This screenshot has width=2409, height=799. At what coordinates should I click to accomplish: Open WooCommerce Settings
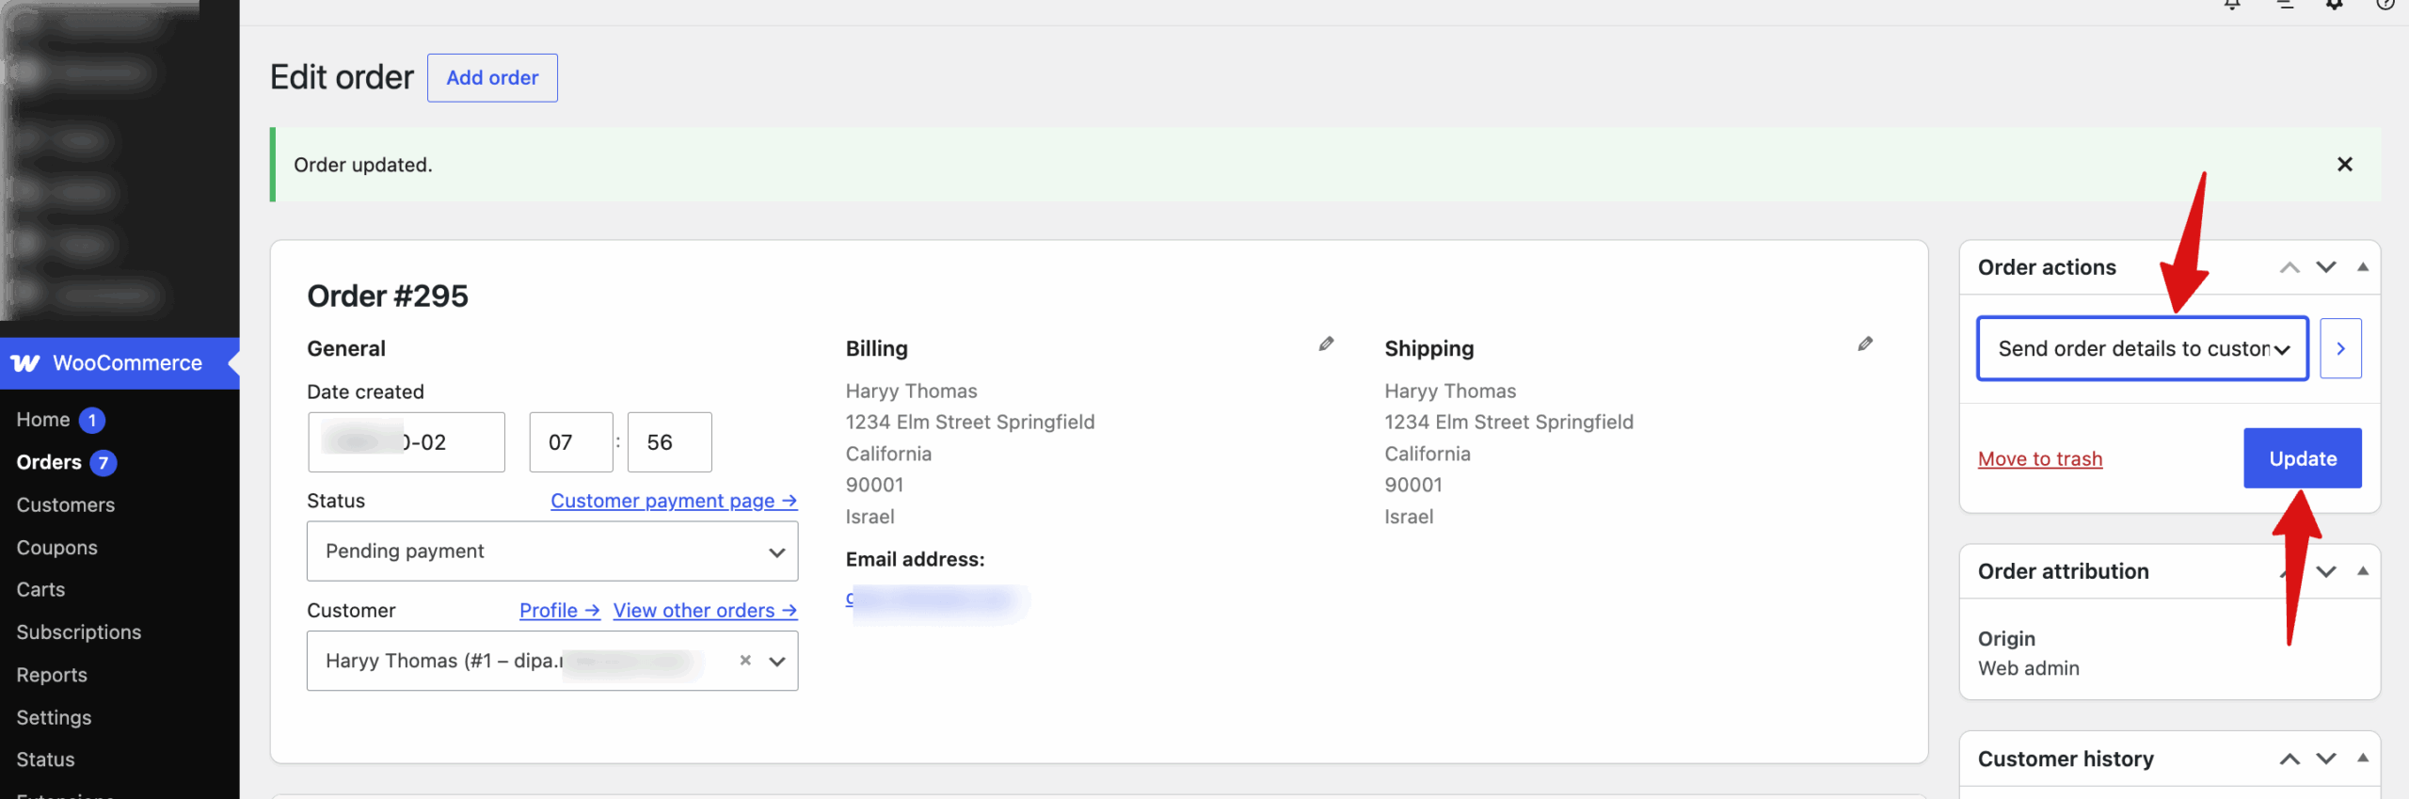pyautogui.click(x=54, y=717)
